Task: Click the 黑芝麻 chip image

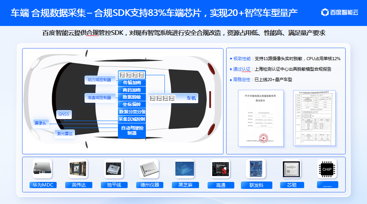Action: [x=185, y=169]
